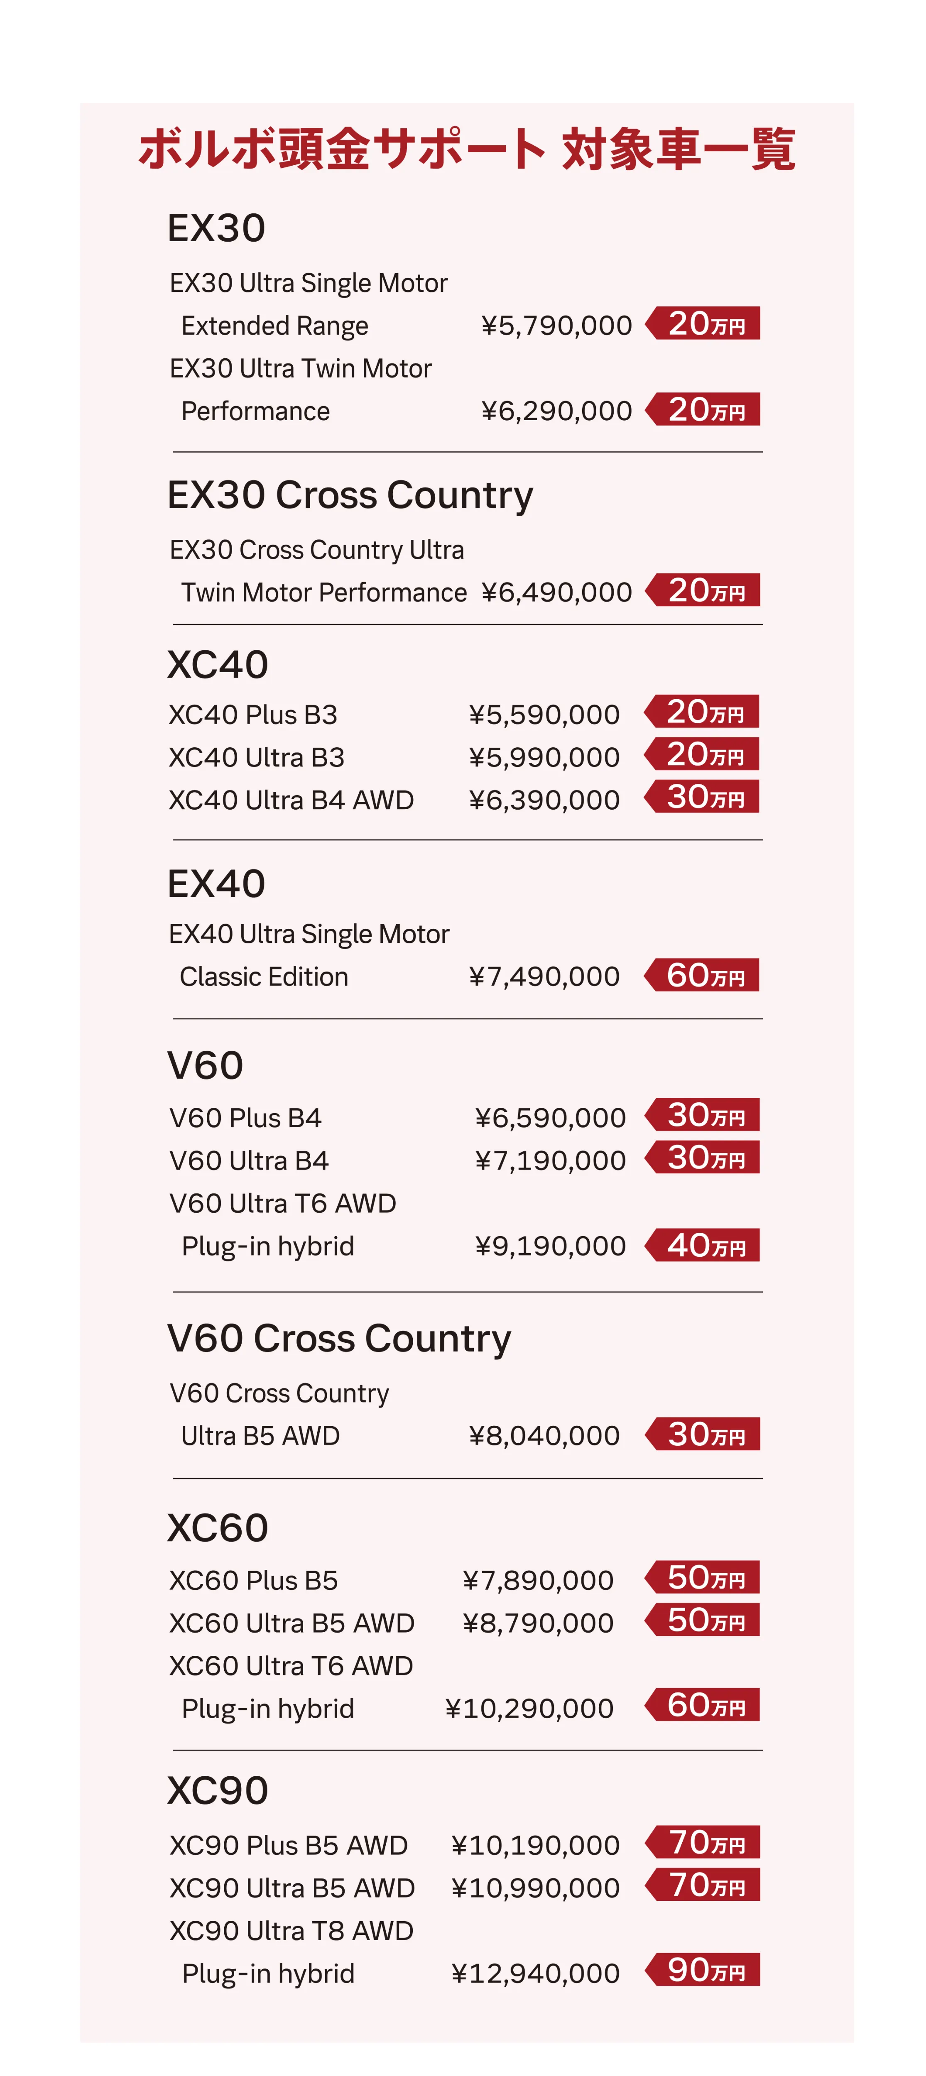
Task: Select the XC40 section heading
Action: pos(218,665)
